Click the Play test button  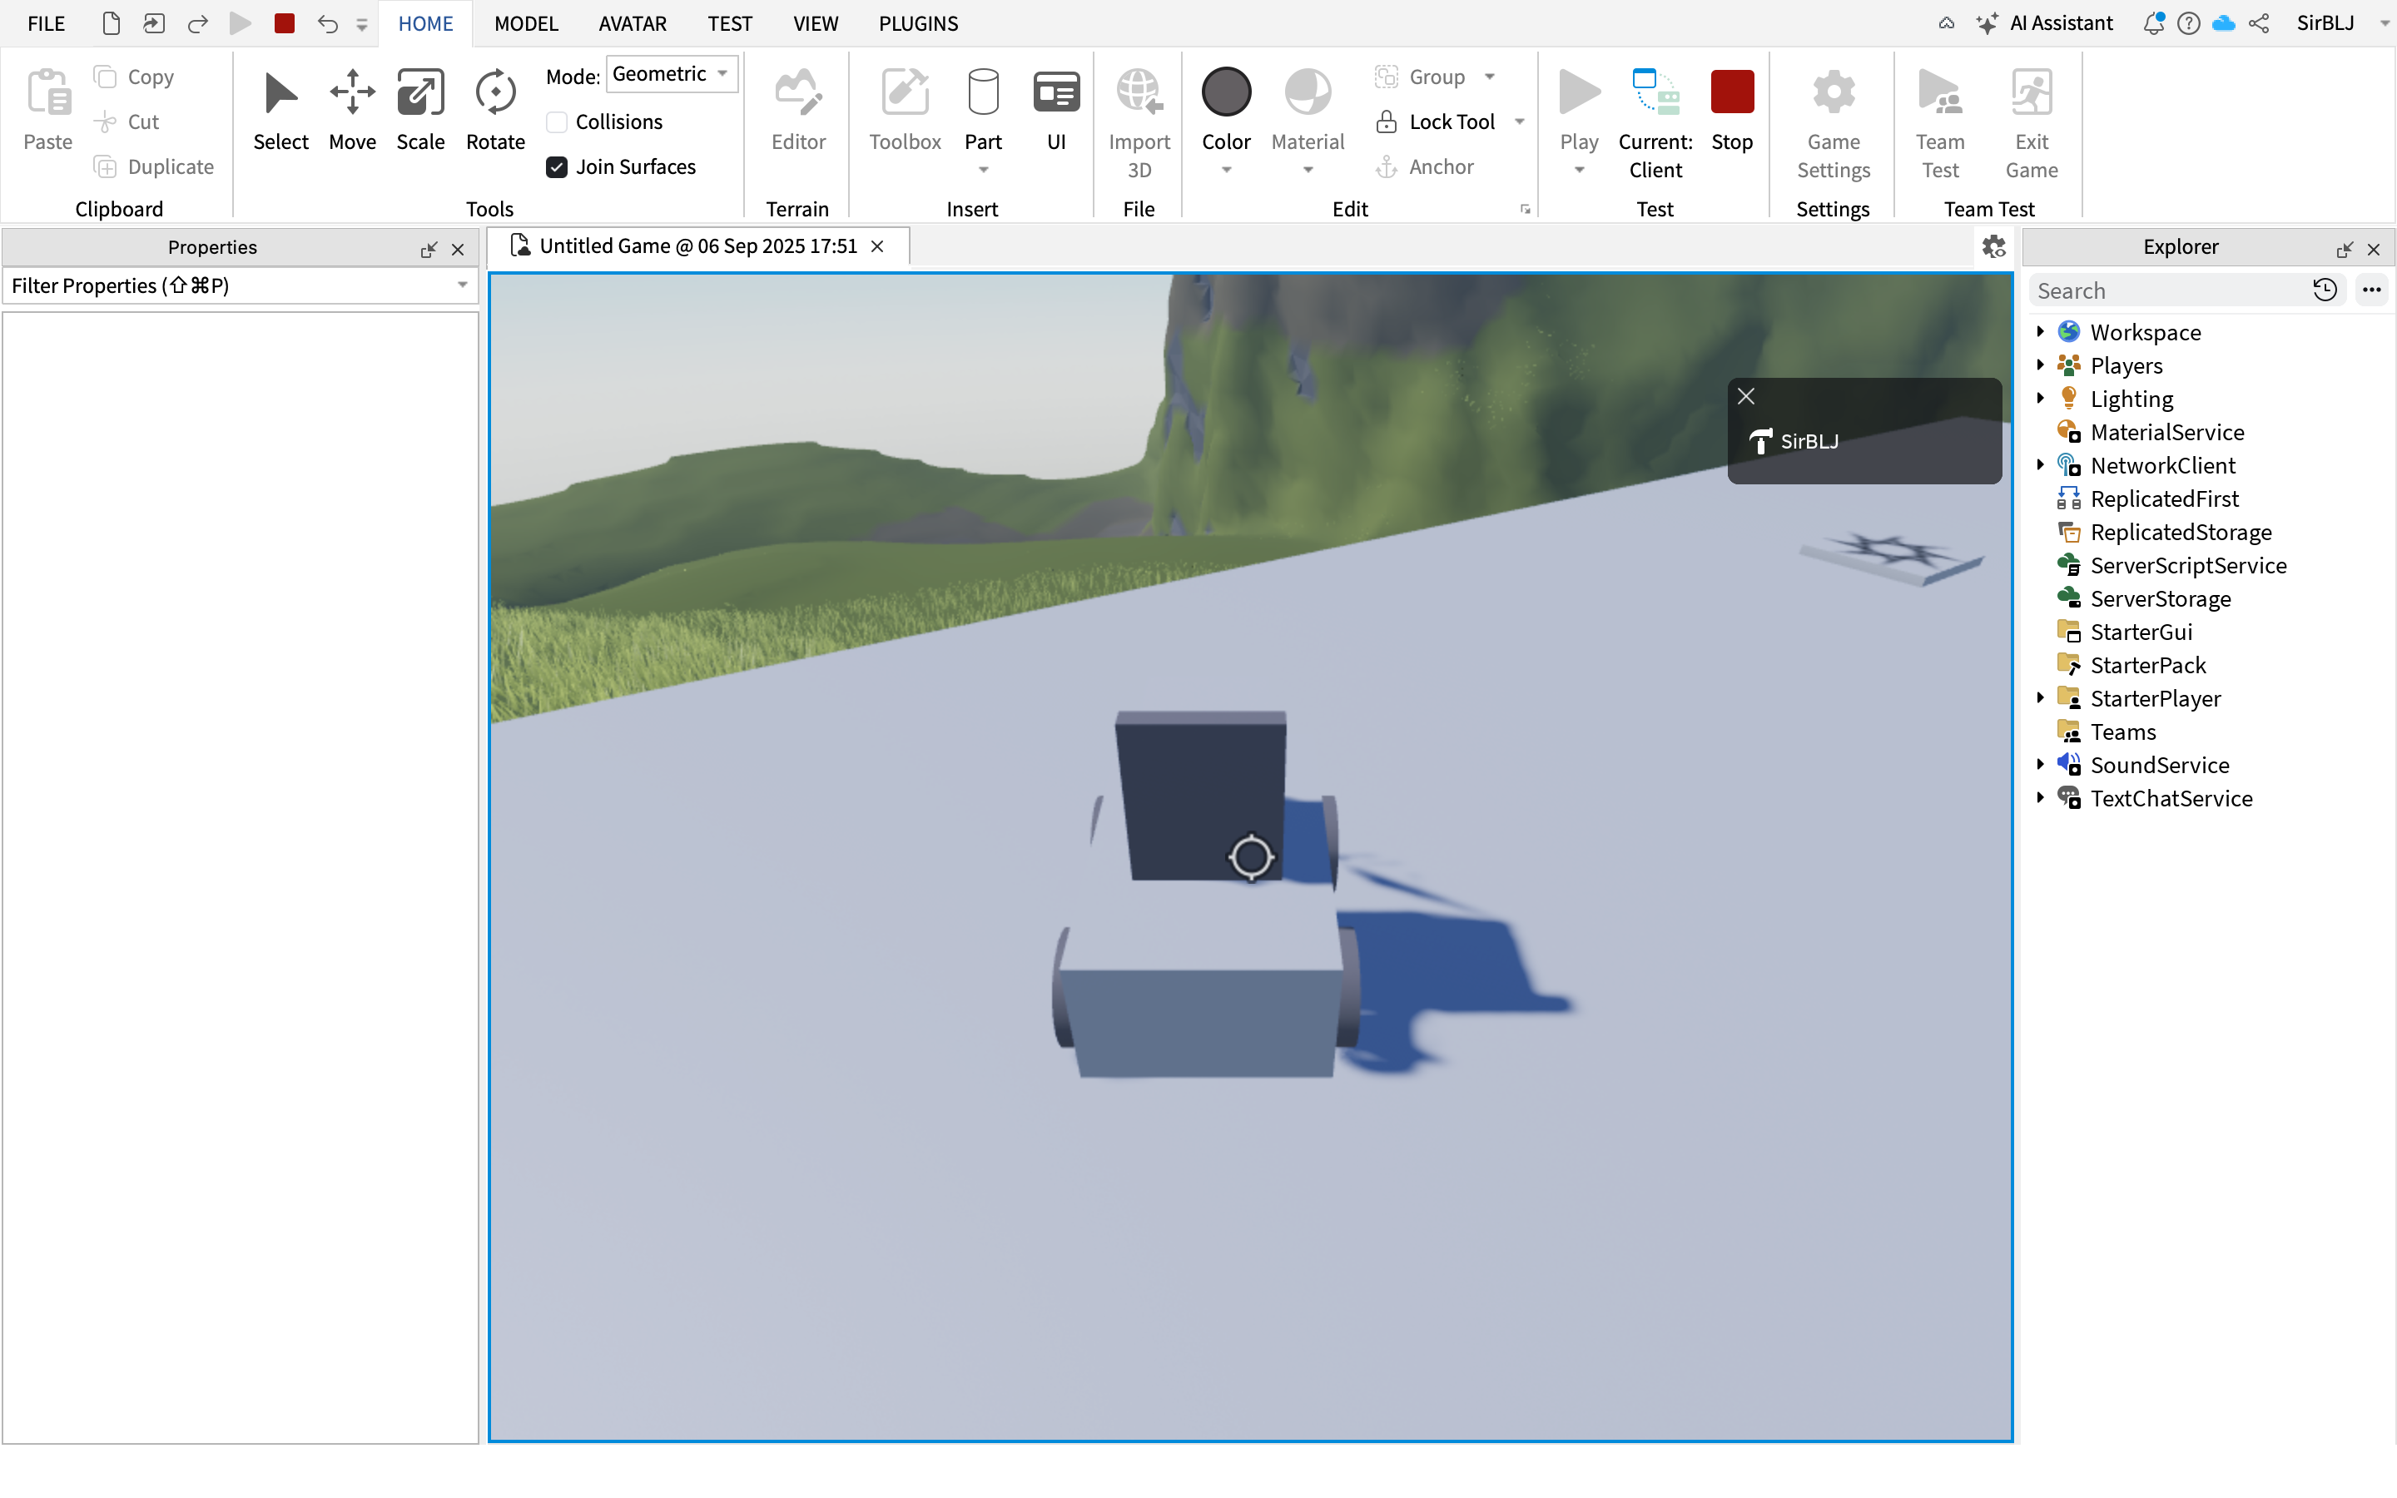[x=1579, y=109]
